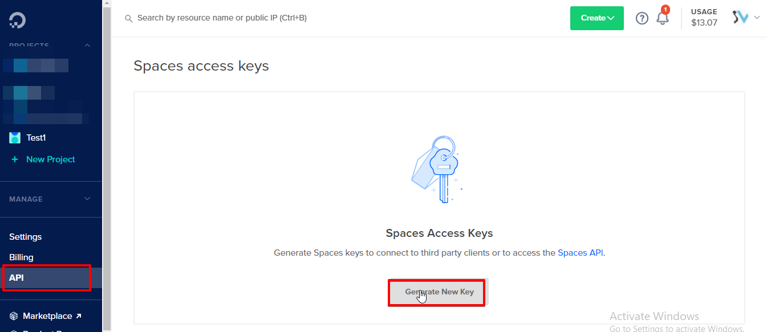Click the search magnifier icon
The height and width of the screenshot is (332, 767).
[129, 19]
